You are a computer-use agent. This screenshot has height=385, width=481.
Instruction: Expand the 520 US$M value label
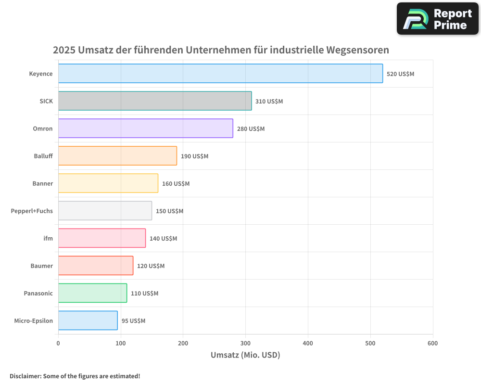click(x=401, y=74)
